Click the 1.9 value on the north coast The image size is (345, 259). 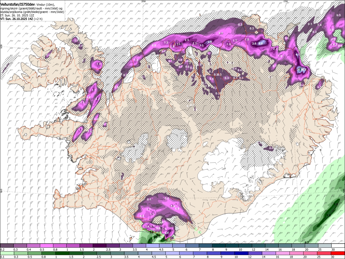tap(229, 44)
